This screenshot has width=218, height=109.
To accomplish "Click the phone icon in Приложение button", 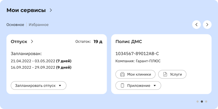I will pos(122,85).
